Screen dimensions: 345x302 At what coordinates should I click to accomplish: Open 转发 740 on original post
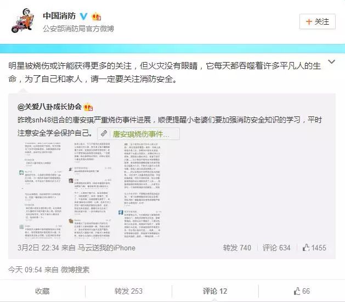point(237,248)
